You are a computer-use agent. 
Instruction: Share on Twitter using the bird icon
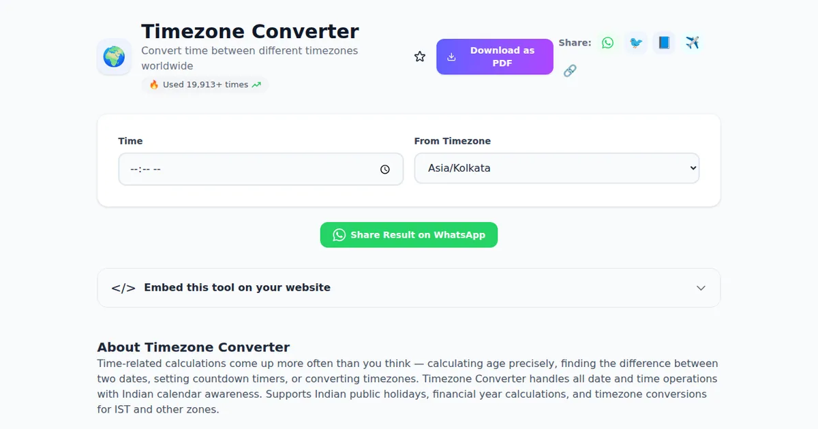tap(635, 42)
